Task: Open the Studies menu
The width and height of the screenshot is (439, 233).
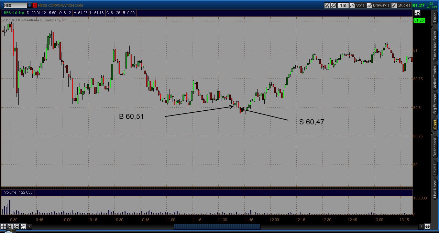Action: 401,5
